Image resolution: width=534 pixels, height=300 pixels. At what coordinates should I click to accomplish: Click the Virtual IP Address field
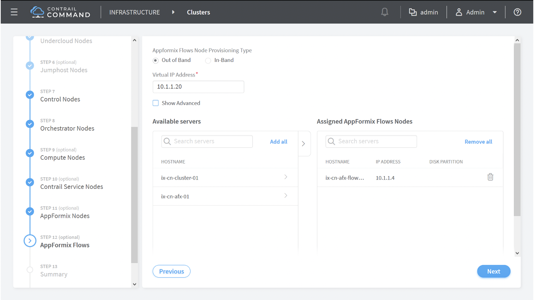pos(198,87)
